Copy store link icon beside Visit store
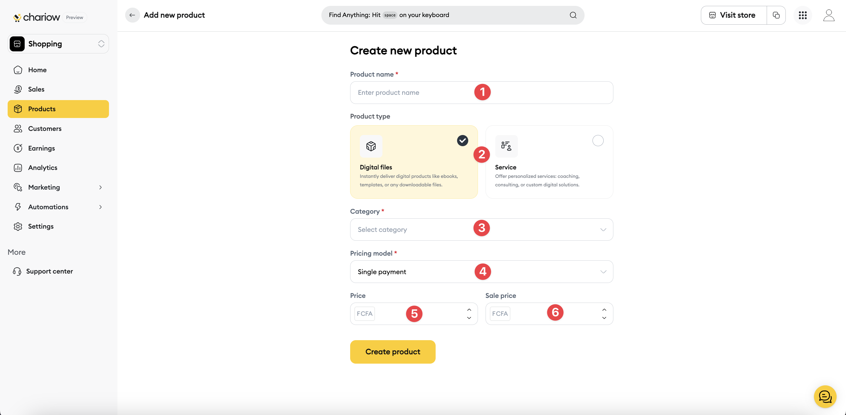This screenshot has height=415, width=846. (x=776, y=15)
